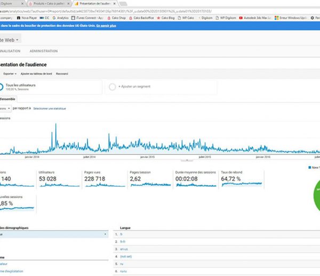
Task: Close the Produits Cako browser tab
Action: click(68, 4)
